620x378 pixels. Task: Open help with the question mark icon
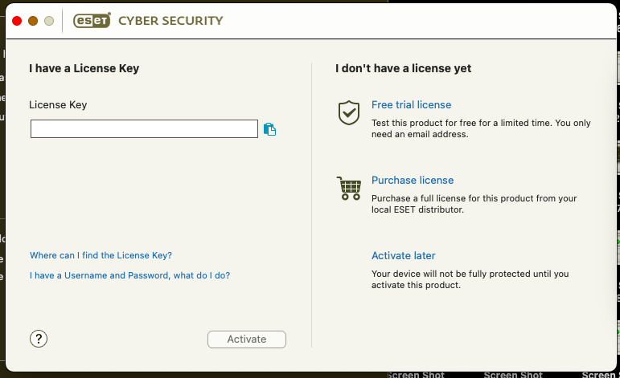[x=39, y=339]
